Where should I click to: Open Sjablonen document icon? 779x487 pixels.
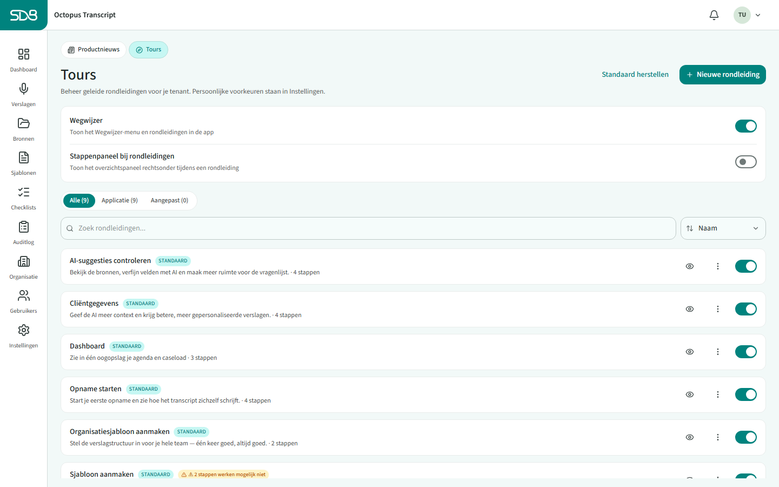(x=23, y=157)
